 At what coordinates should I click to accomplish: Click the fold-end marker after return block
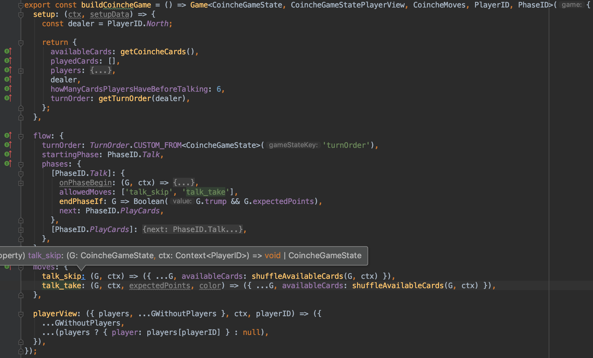[x=21, y=108]
